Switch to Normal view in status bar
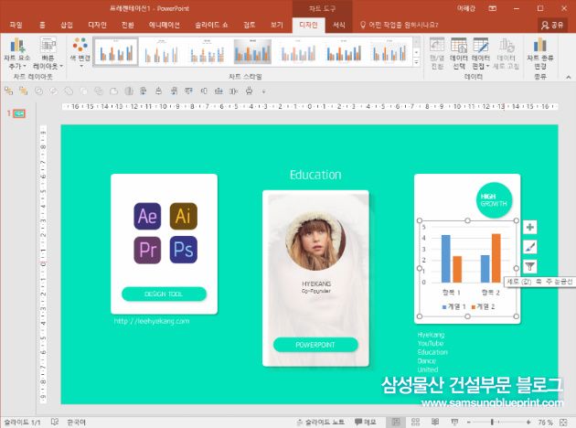The height and width of the screenshot is (428, 576). tap(396, 423)
